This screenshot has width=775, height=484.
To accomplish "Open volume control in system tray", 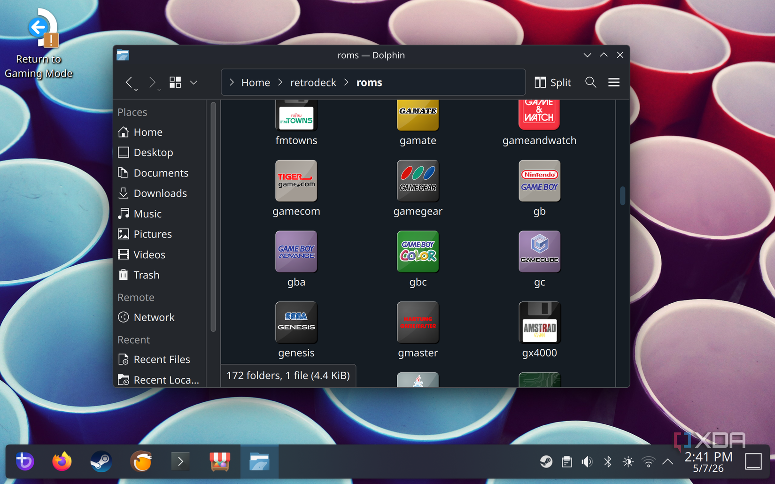I will pos(587,462).
